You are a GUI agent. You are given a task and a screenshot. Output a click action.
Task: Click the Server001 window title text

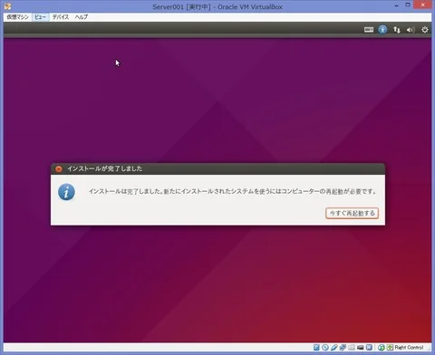coord(217,6)
